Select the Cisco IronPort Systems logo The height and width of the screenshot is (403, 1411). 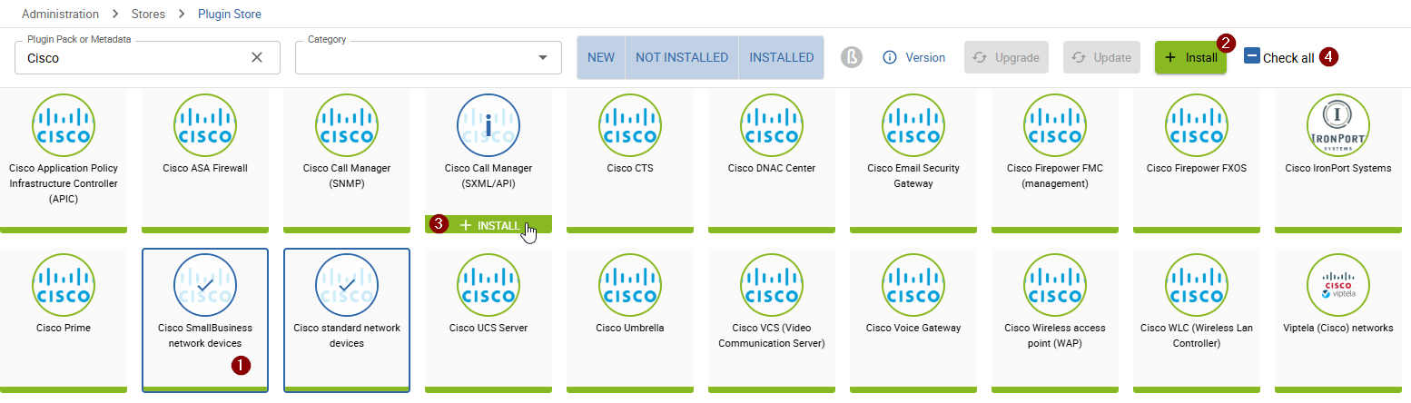click(1338, 125)
